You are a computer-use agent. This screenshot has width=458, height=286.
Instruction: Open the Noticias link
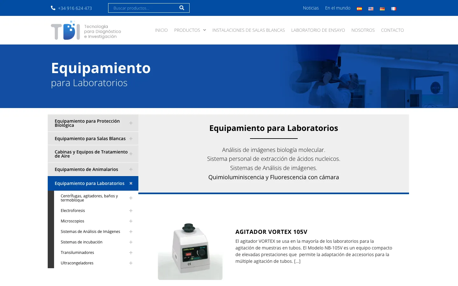coord(311,8)
